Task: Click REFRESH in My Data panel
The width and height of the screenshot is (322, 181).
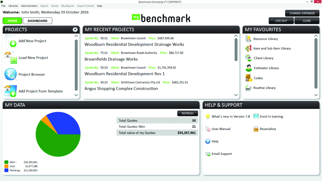Action: point(187,113)
